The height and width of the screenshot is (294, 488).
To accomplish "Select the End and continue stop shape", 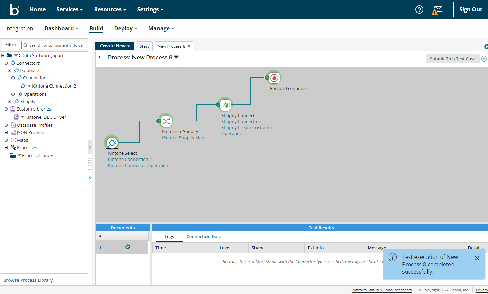I will click(x=274, y=78).
